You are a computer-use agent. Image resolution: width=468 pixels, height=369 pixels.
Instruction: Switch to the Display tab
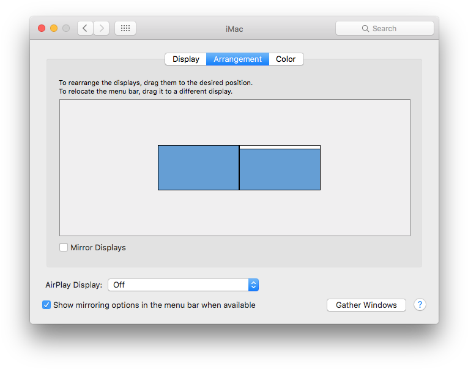[185, 59]
